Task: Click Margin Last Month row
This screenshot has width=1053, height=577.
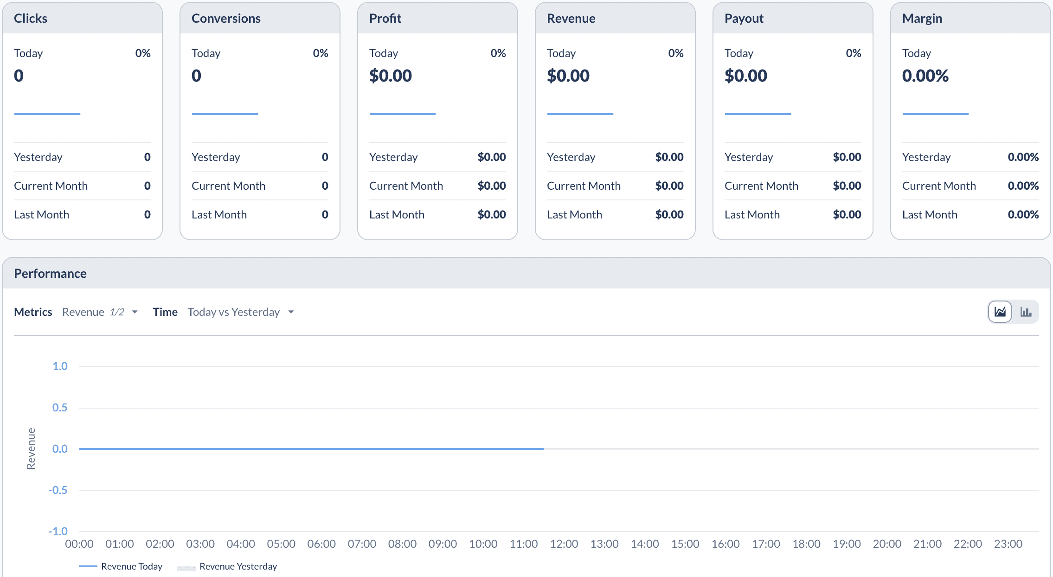Action: [x=970, y=215]
